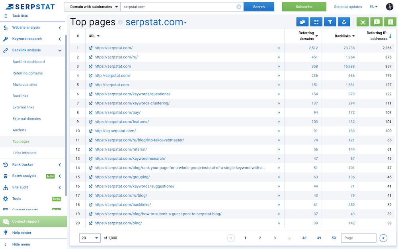Viewport: 398px width, 249px height.
Task: Click the Website analysis sidebar icon
Action: pos(5,27)
